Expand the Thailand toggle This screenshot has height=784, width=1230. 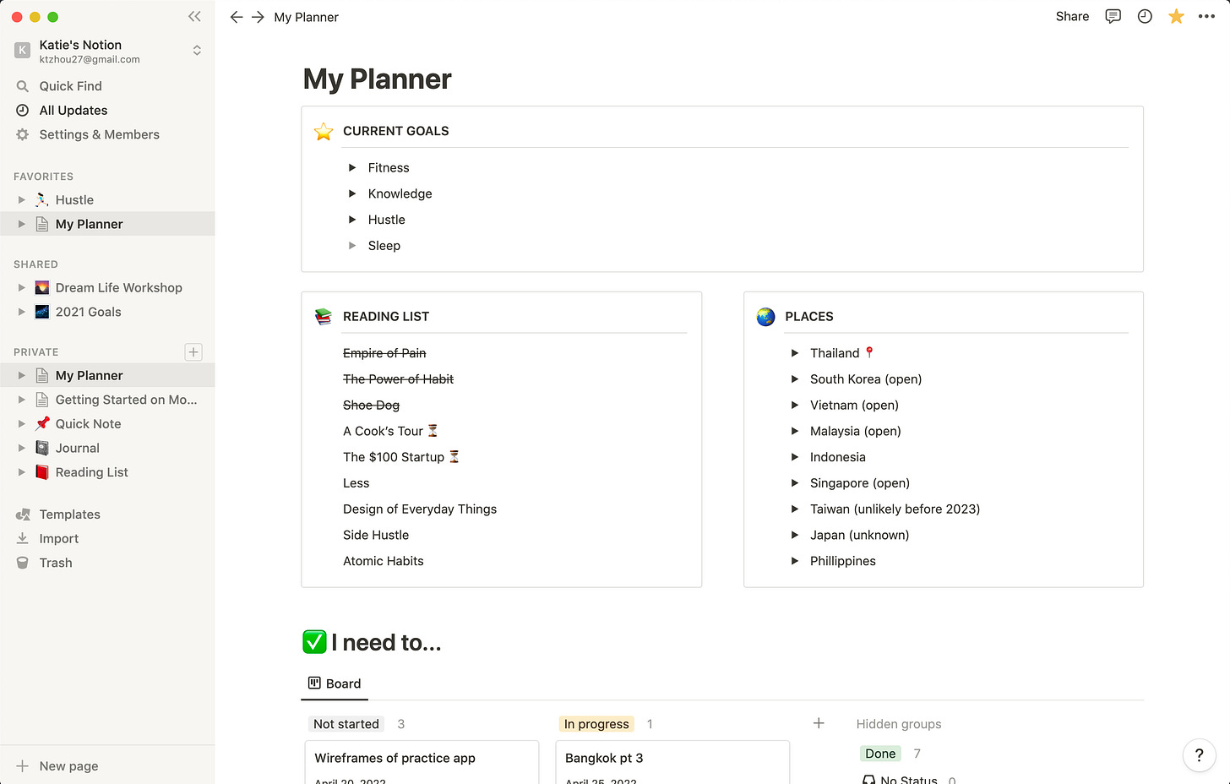click(794, 353)
